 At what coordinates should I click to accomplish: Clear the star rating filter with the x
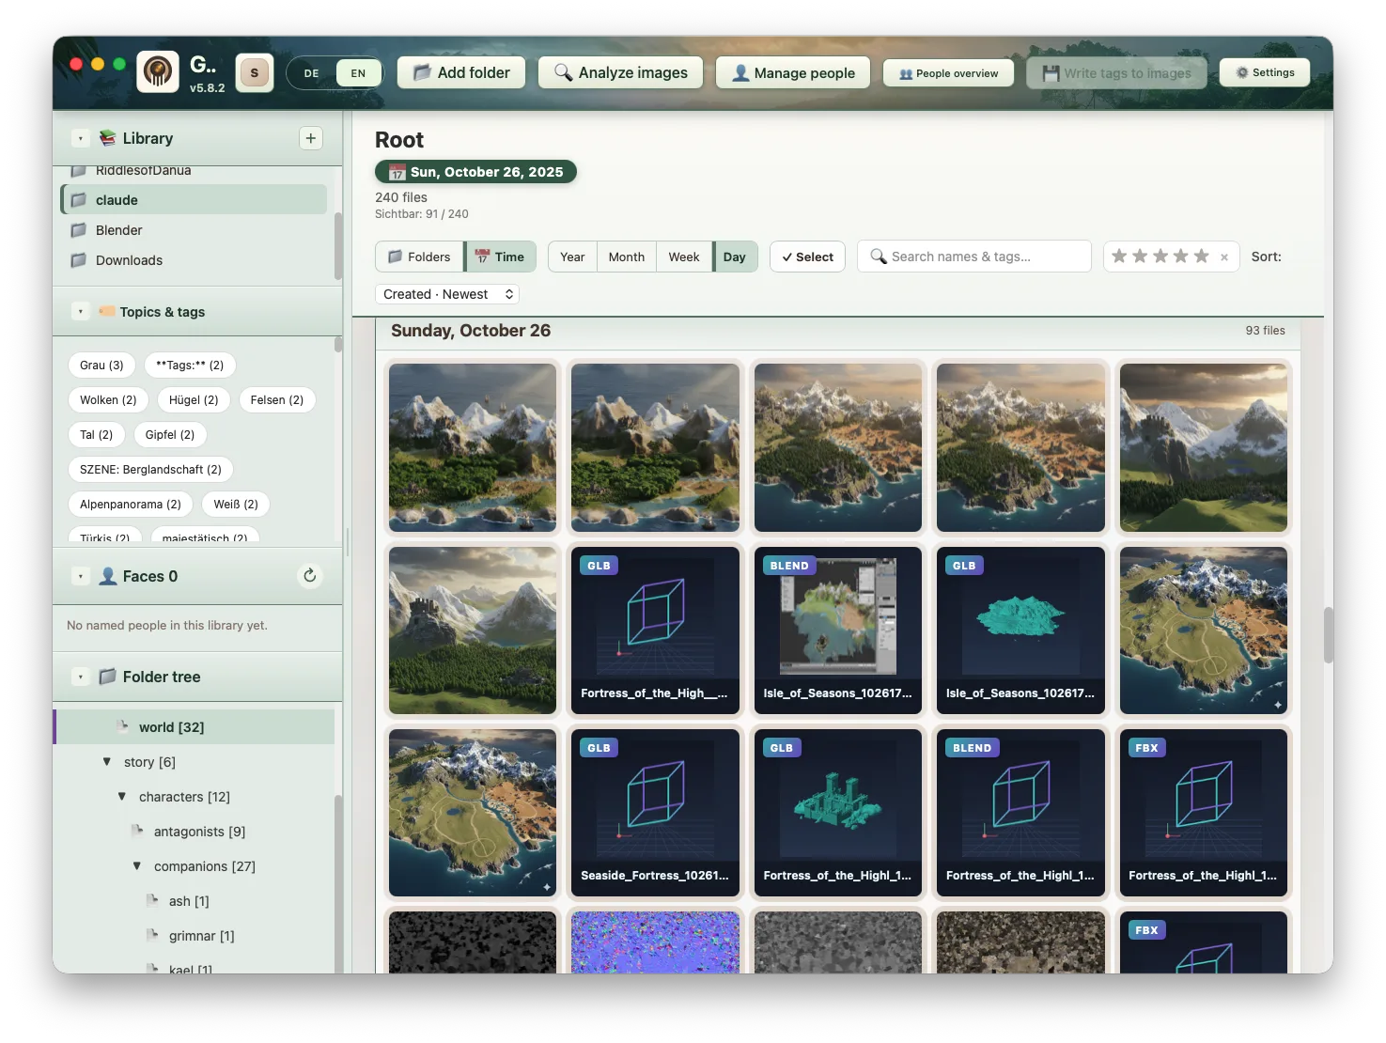pyautogui.click(x=1224, y=257)
